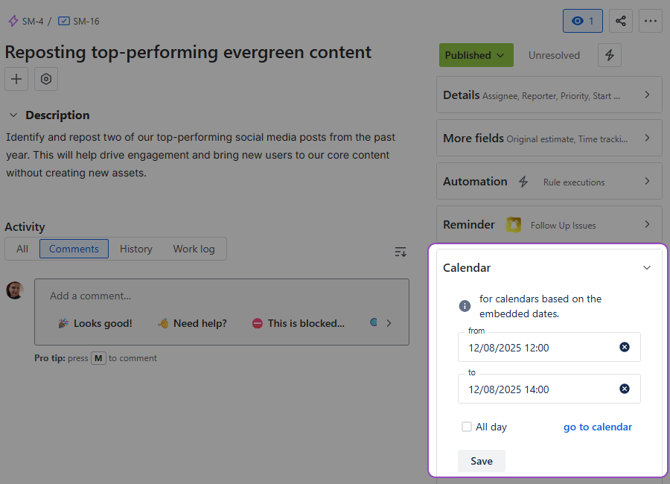670x484 pixels.
Task: Click the activity sort order icon
Action: pos(401,252)
